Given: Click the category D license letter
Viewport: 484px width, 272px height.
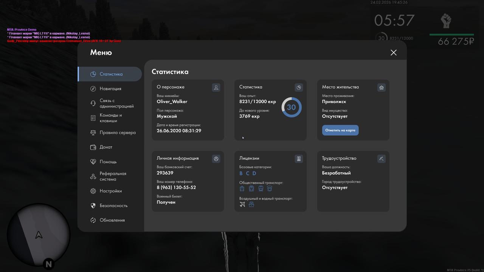Looking at the screenshot, I should [x=254, y=173].
